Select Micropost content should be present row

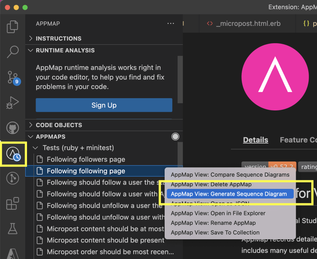pos(95,240)
